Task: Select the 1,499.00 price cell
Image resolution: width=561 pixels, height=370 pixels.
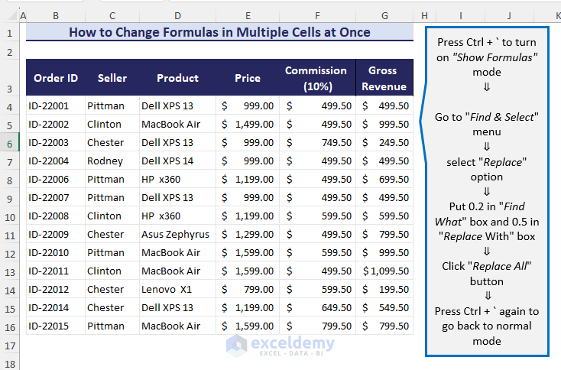Action: [x=248, y=125]
